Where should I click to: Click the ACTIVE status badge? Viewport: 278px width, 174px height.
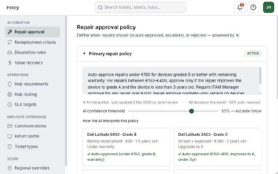point(253,53)
